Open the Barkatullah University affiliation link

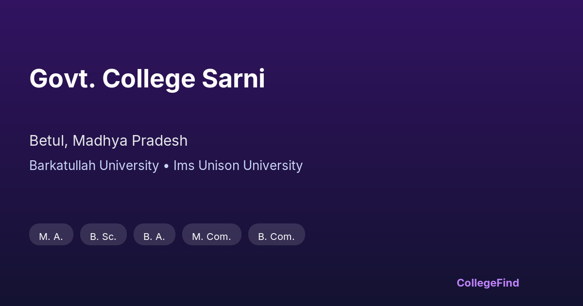(x=94, y=166)
